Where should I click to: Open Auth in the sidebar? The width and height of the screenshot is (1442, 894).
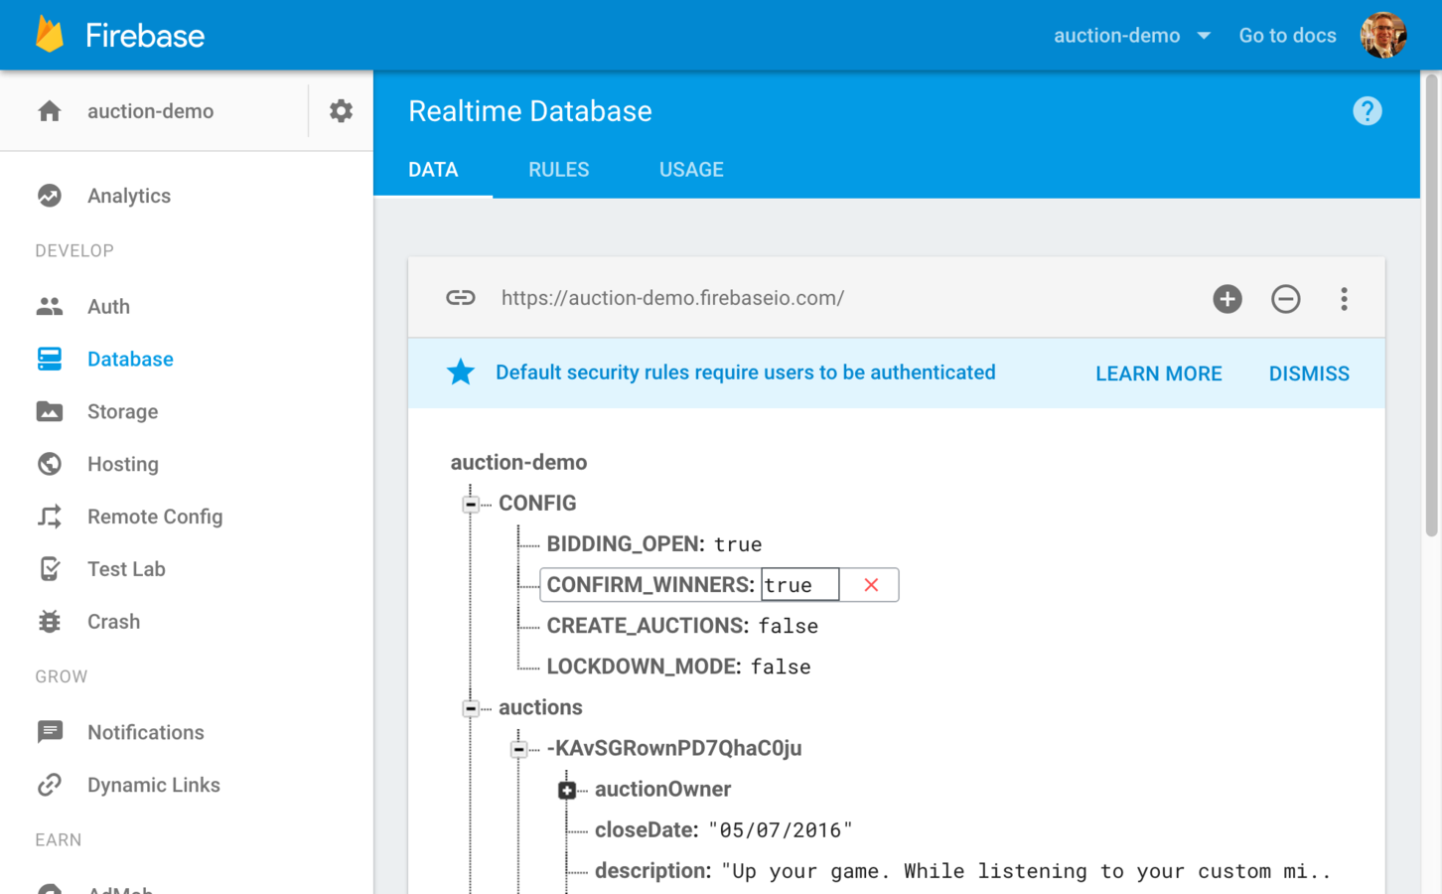tap(108, 307)
